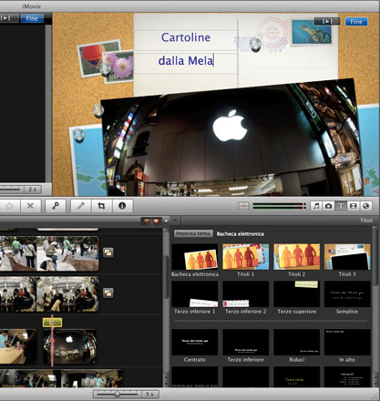Viewport: 380px width, 401px height.
Task: Click the 'dalla Mela' title text line
Action: tap(186, 60)
